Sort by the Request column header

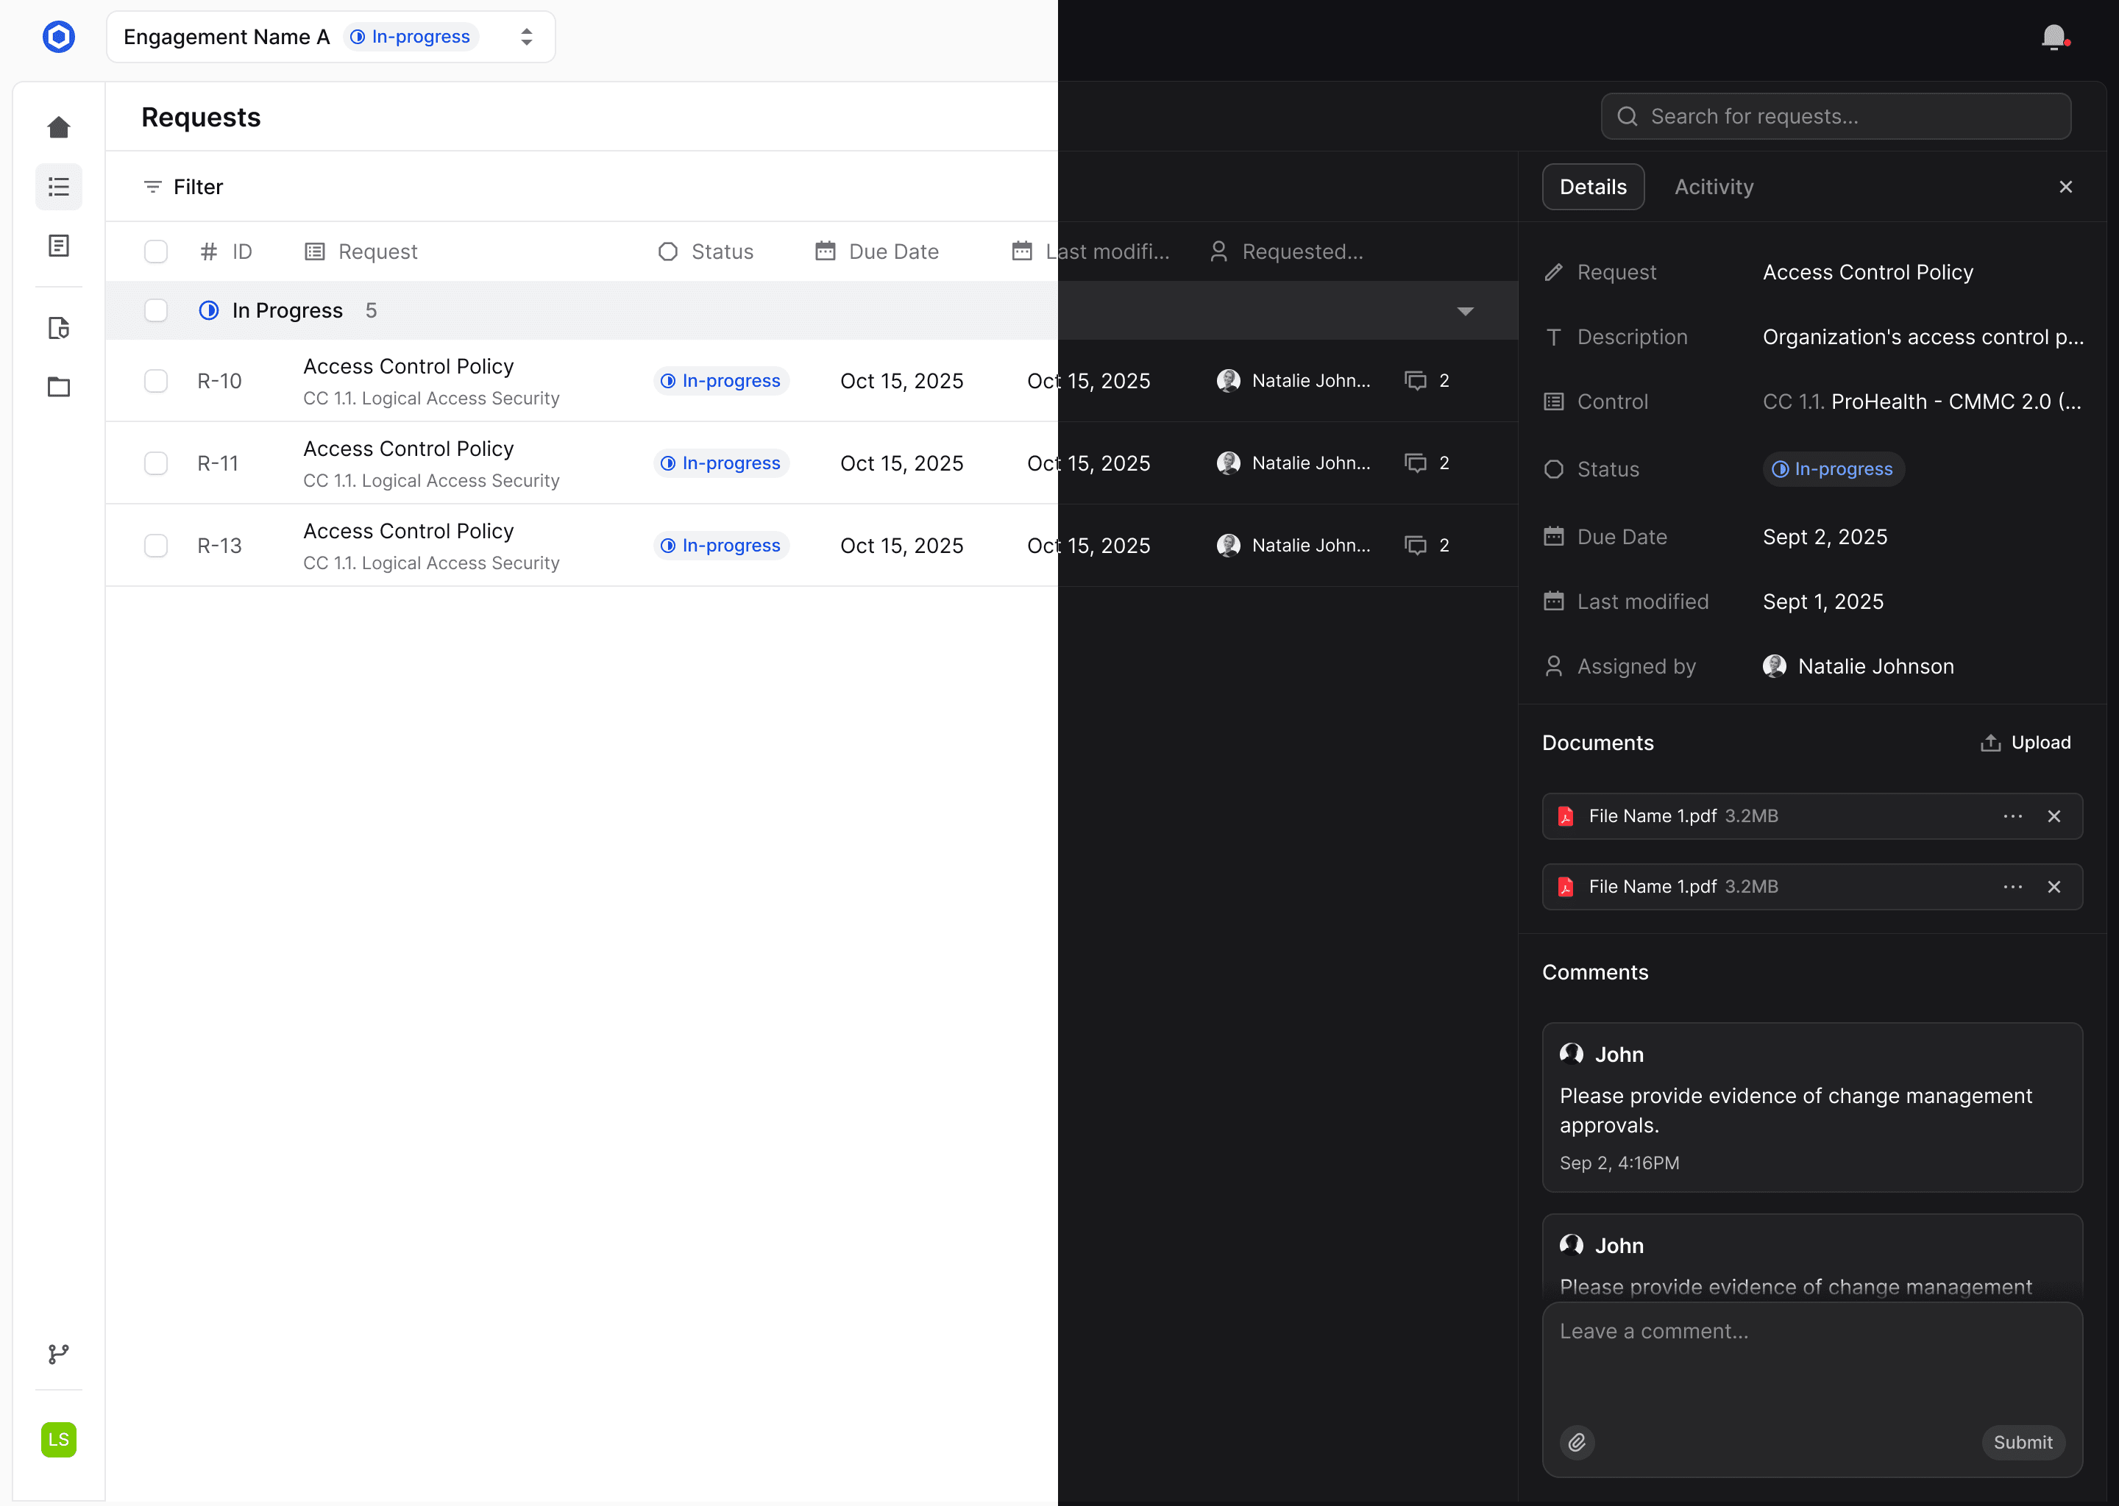click(362, 252)
